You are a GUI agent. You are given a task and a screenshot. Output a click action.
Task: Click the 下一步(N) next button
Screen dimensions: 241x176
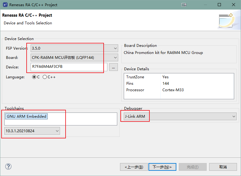coord(162,167)
